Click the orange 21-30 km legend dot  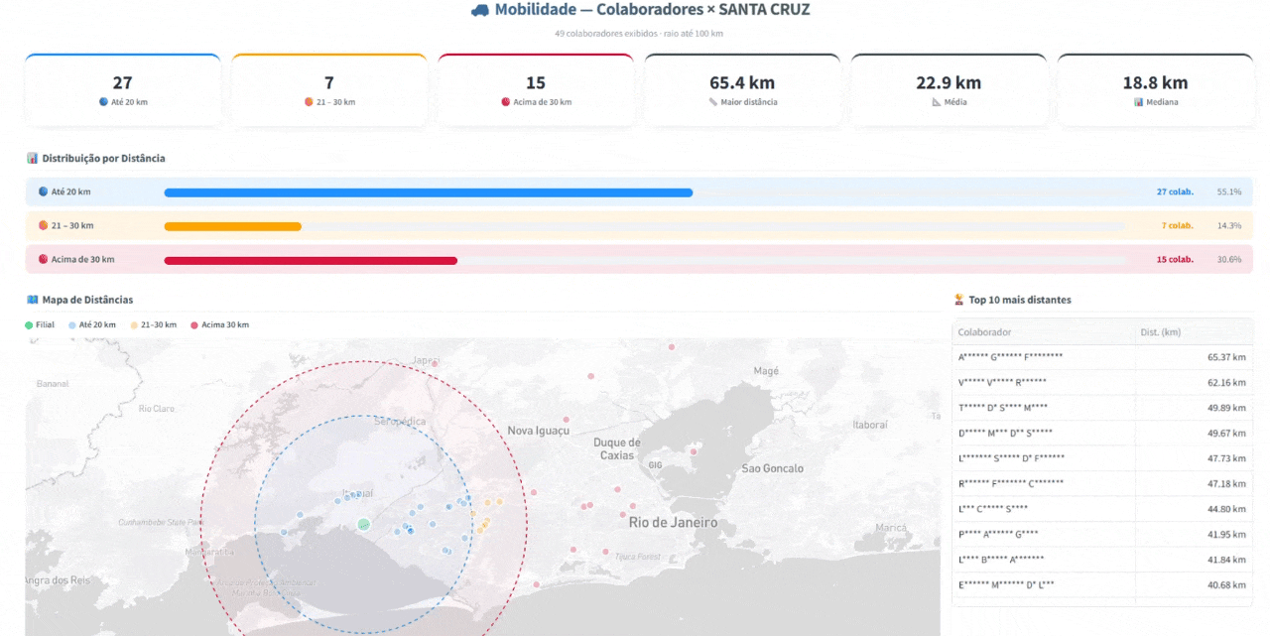(x=134, y=325)
